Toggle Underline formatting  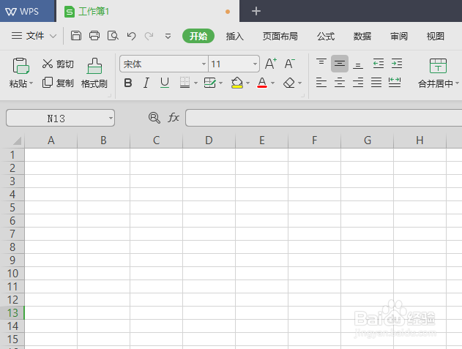pyautogui.click(x=165, y=83)
